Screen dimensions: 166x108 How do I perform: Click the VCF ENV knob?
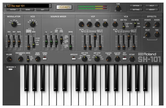97,24
